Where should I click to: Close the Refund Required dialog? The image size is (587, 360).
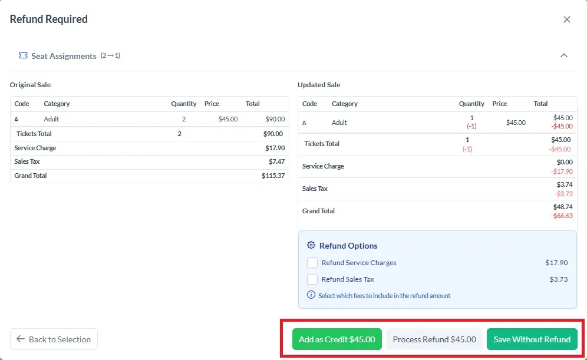tap(567, 19)
